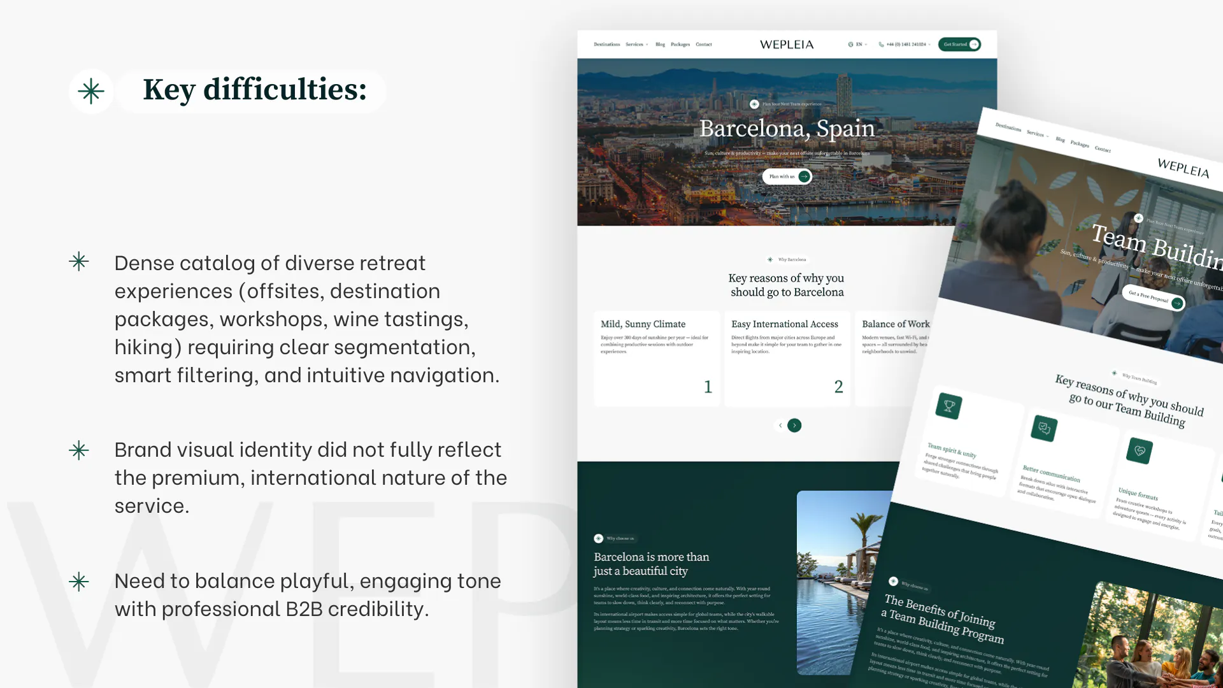Click Destinations on the tilted Team Building page
This screenshot has width=1223, height=688.
[1008, 126]
